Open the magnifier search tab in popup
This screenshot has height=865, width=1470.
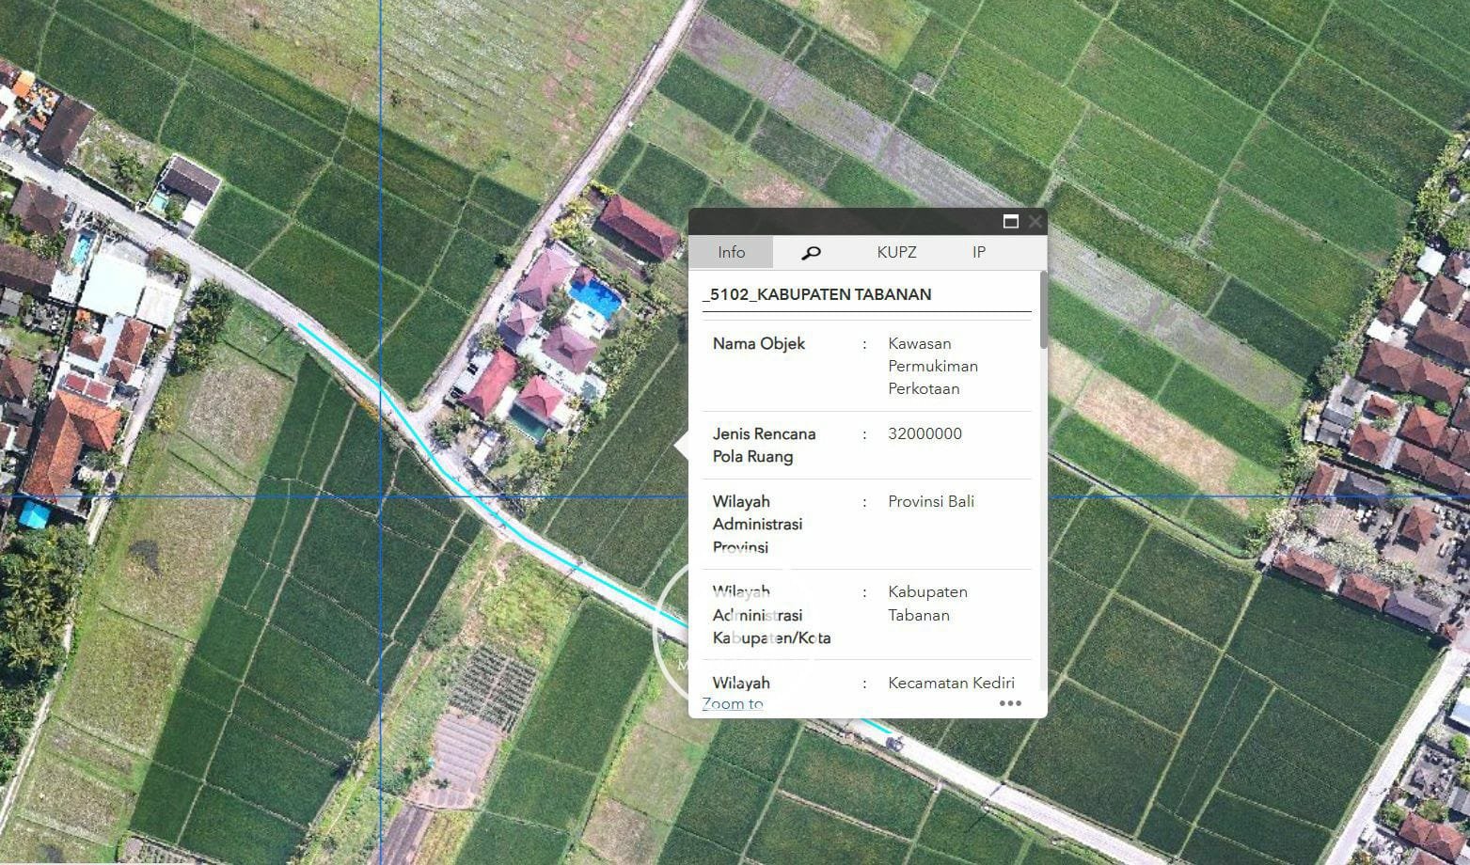811,252
